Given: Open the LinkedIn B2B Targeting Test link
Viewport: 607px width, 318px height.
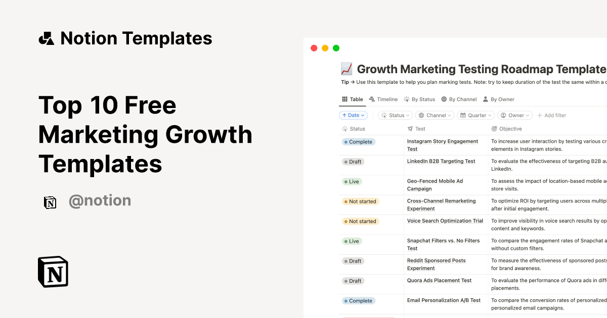Looking at the screenshot, I should [441, 161].
